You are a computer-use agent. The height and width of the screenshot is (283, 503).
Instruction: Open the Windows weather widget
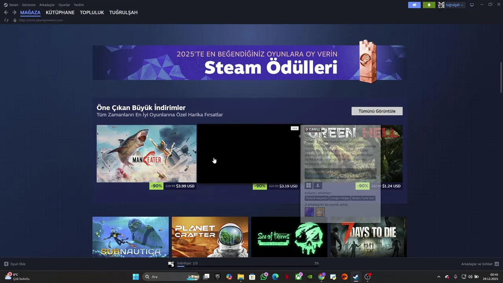coord(17,277)
